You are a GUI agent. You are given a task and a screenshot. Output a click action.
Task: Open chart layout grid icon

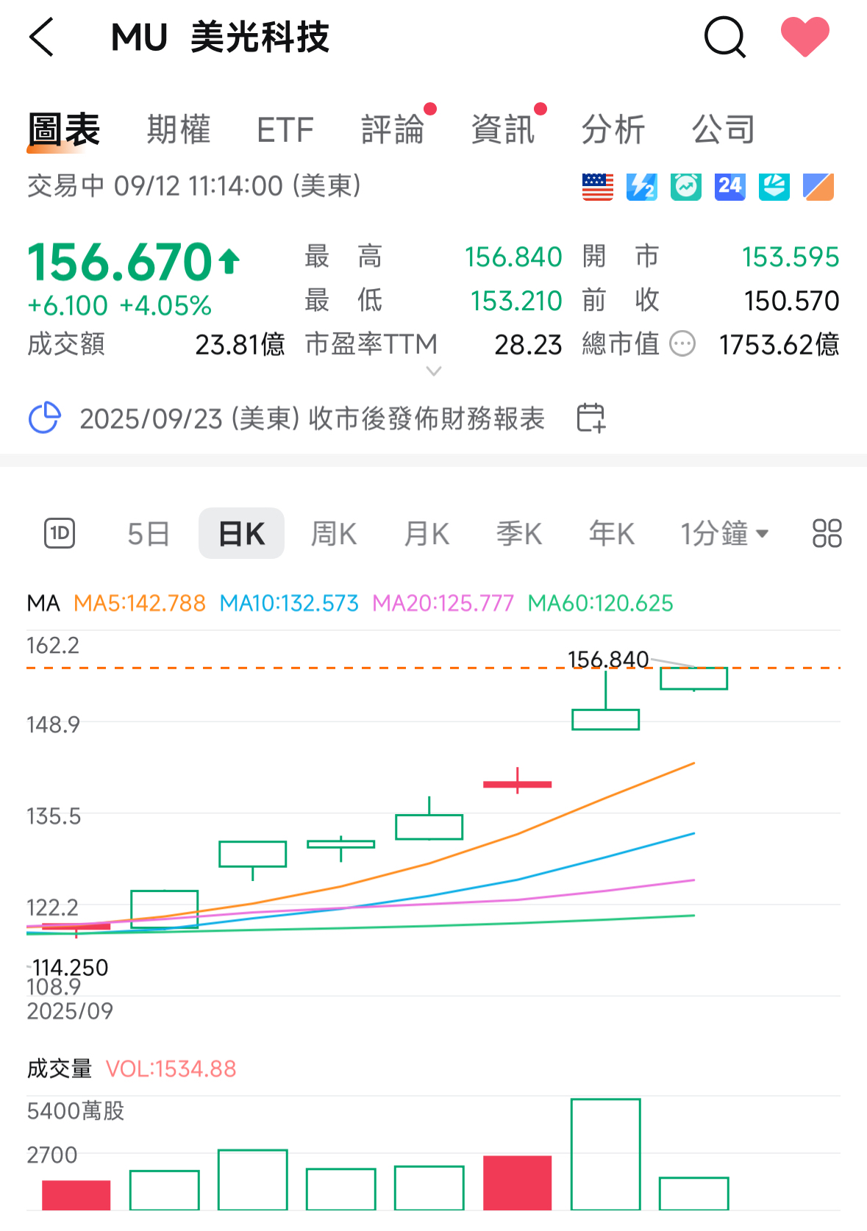(x=827, y=533)
